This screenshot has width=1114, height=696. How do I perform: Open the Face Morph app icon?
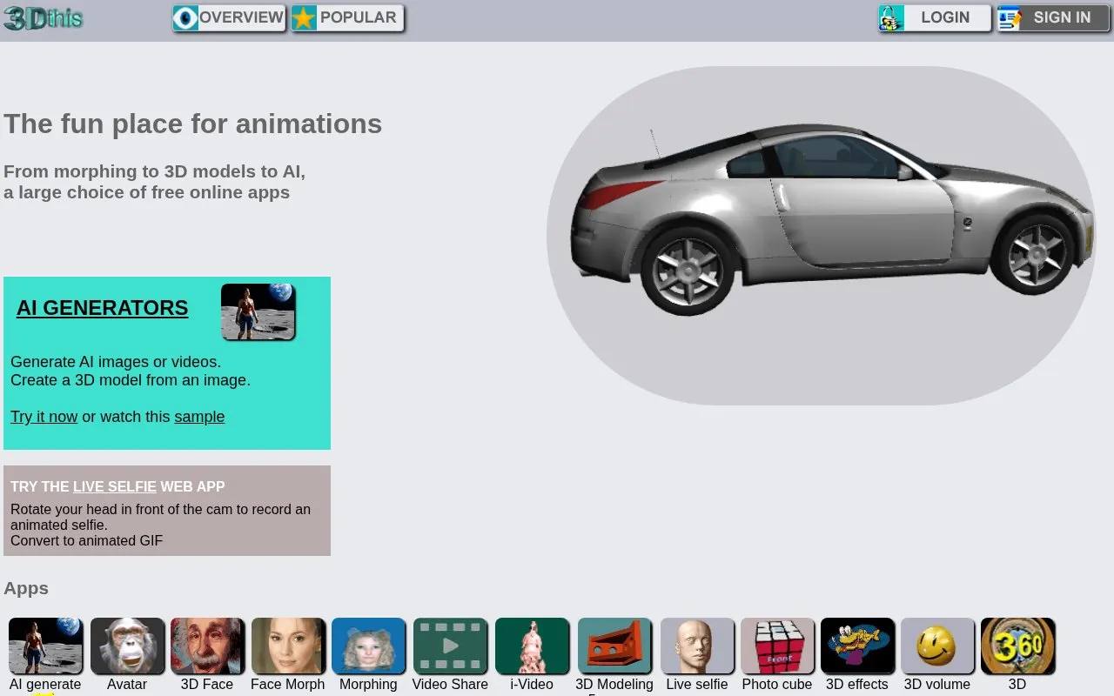[x=288, y=646]
